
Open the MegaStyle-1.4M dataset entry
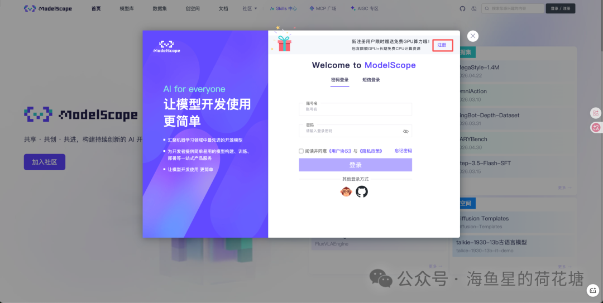[x=515, y=71]
